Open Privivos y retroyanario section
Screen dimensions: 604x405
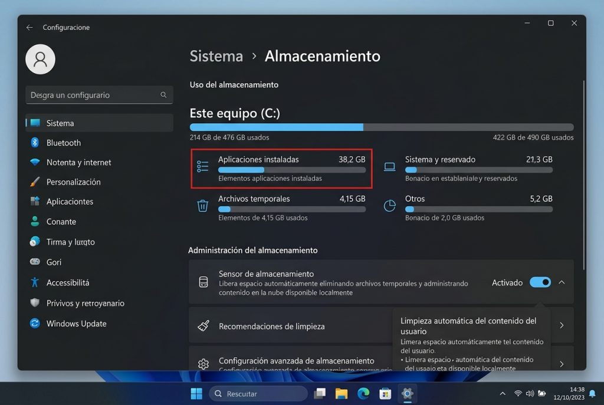99,303
